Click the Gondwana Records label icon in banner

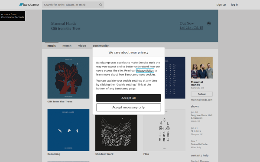(x=209, y=23)
